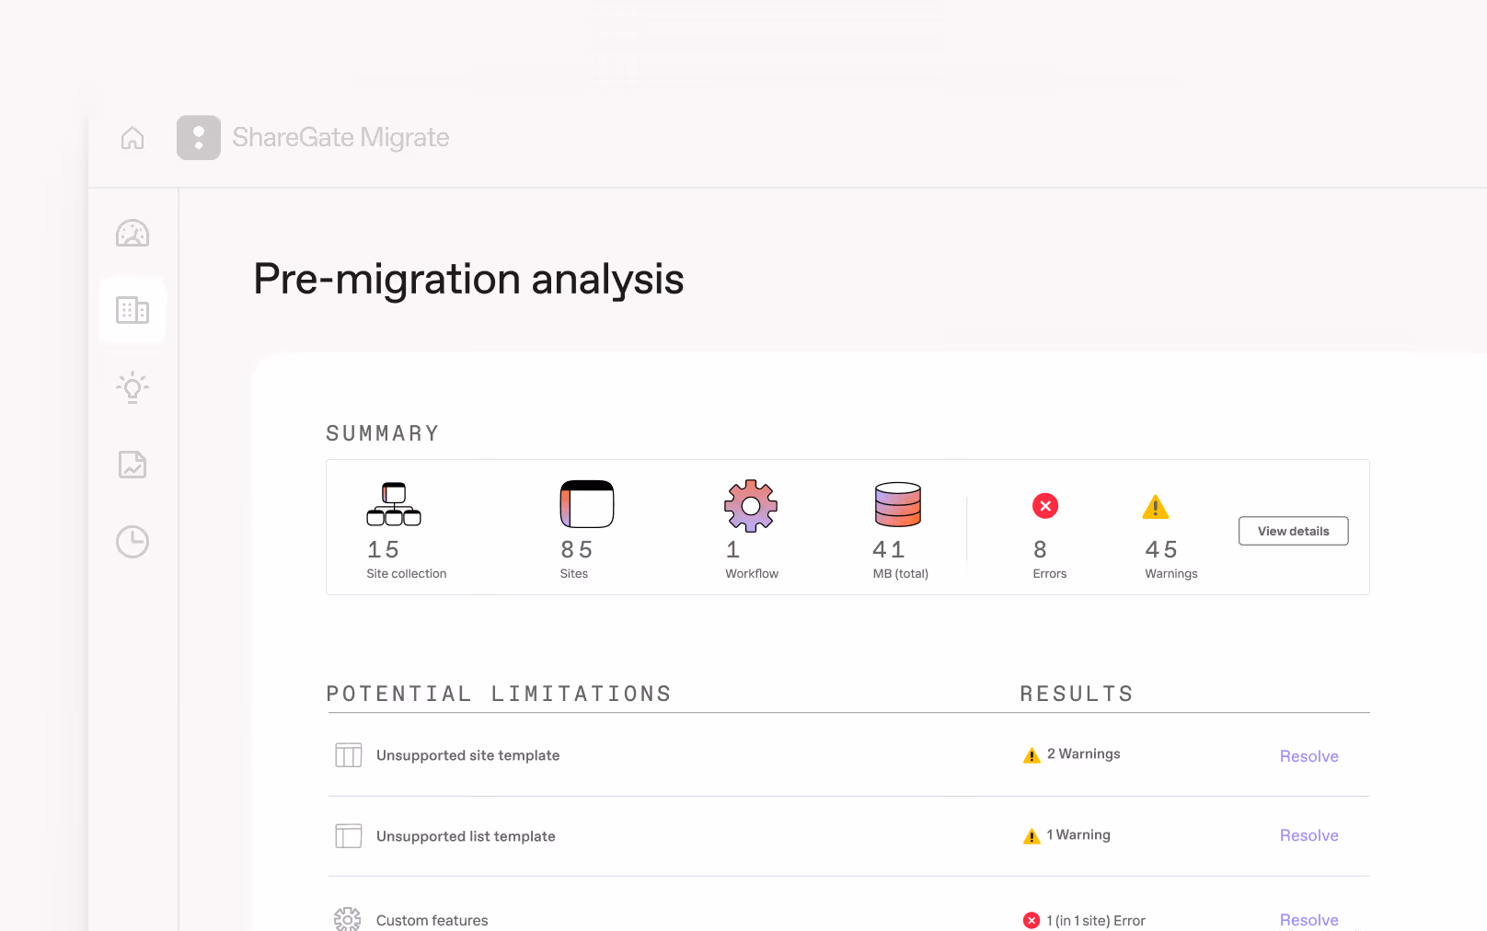Resolve the Unsupported site template warnings
The width and height of the screenshot is (1487, 931).
[x=1309, y=756]
